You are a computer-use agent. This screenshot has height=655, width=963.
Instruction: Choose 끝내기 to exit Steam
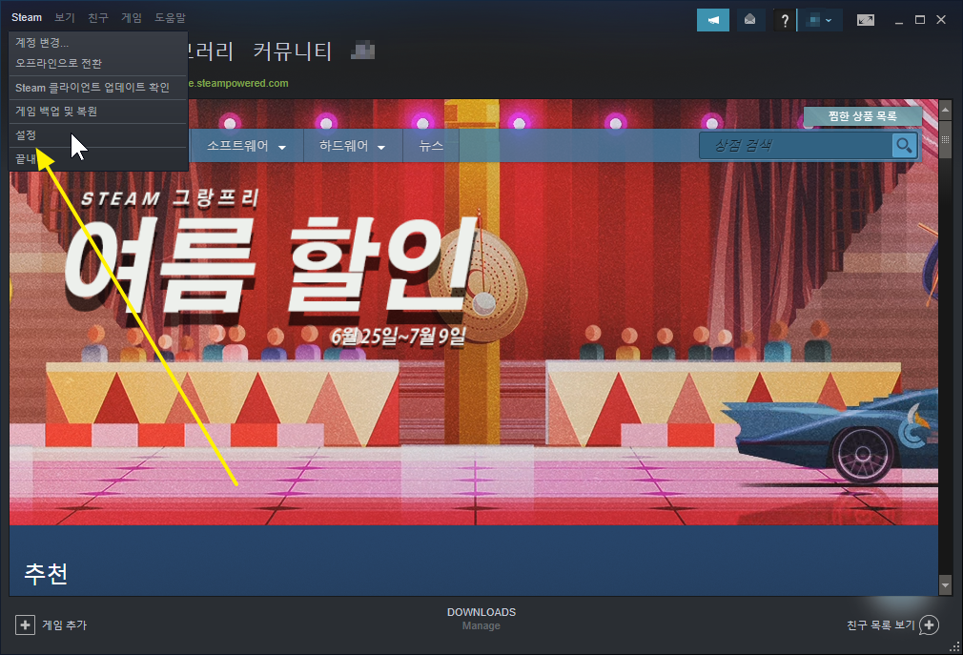(97, 159)
